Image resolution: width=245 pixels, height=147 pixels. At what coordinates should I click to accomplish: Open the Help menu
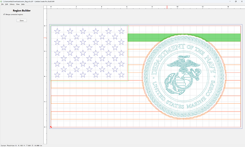23,4
